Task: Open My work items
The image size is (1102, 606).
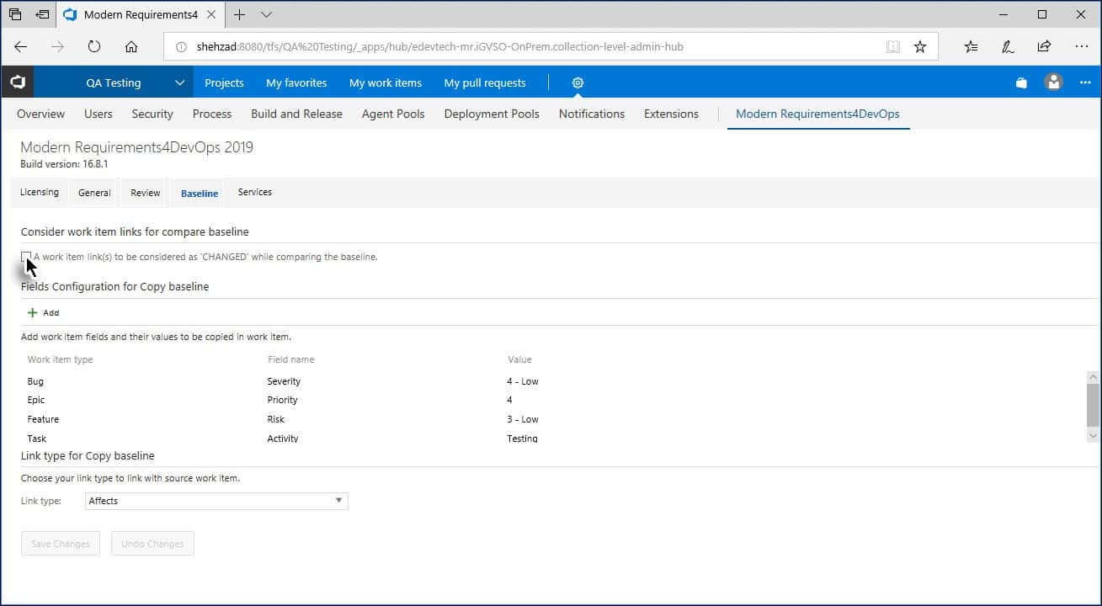Action: [386, 82]
